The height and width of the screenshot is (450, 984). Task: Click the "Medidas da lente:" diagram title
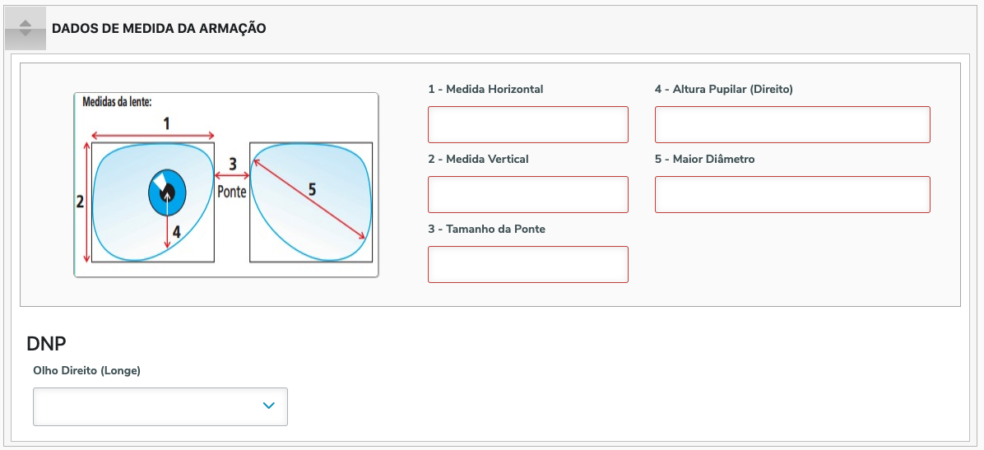[117, 102]
